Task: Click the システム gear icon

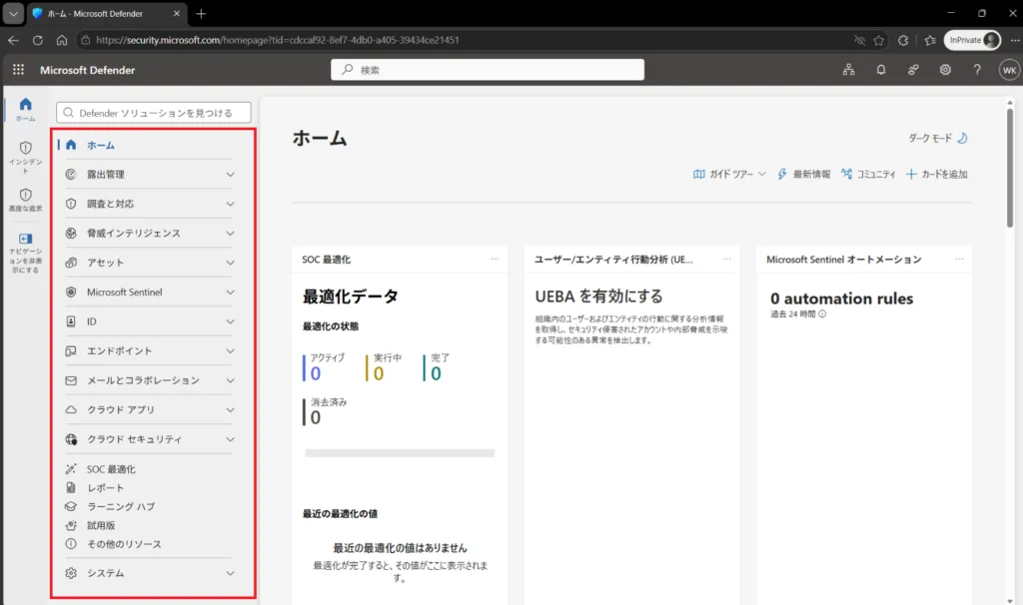Action: (x=71, y=573)
